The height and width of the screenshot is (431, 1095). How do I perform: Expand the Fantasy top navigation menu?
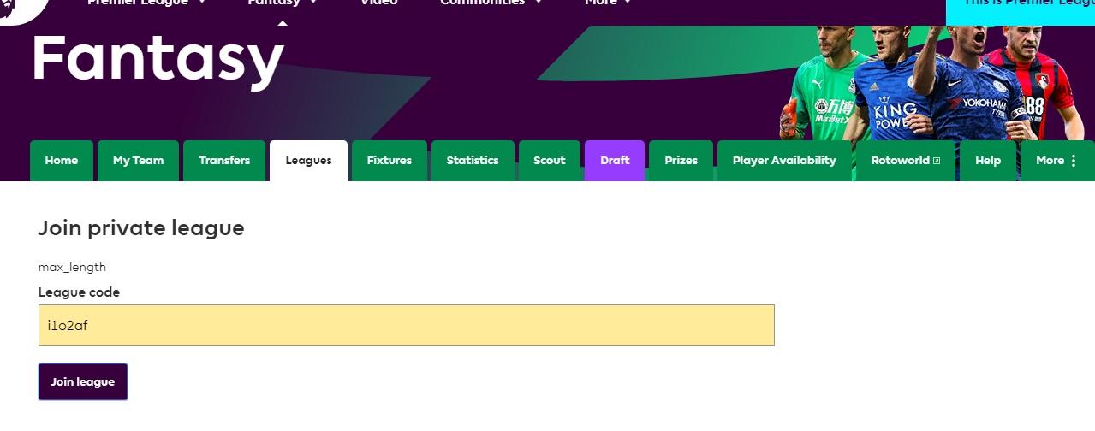coord(283,3)
